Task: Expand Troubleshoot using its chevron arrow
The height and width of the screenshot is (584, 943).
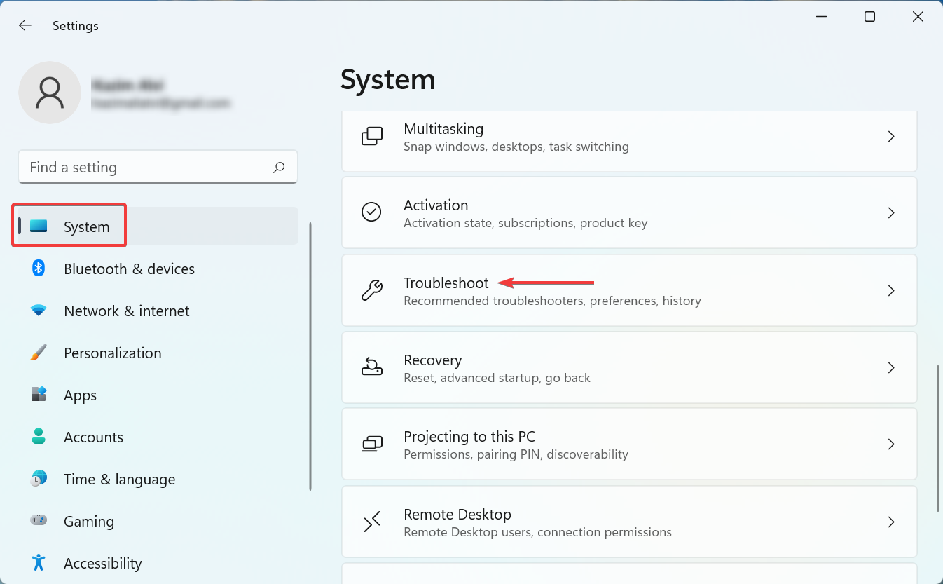Action: (x=891, y=290)
